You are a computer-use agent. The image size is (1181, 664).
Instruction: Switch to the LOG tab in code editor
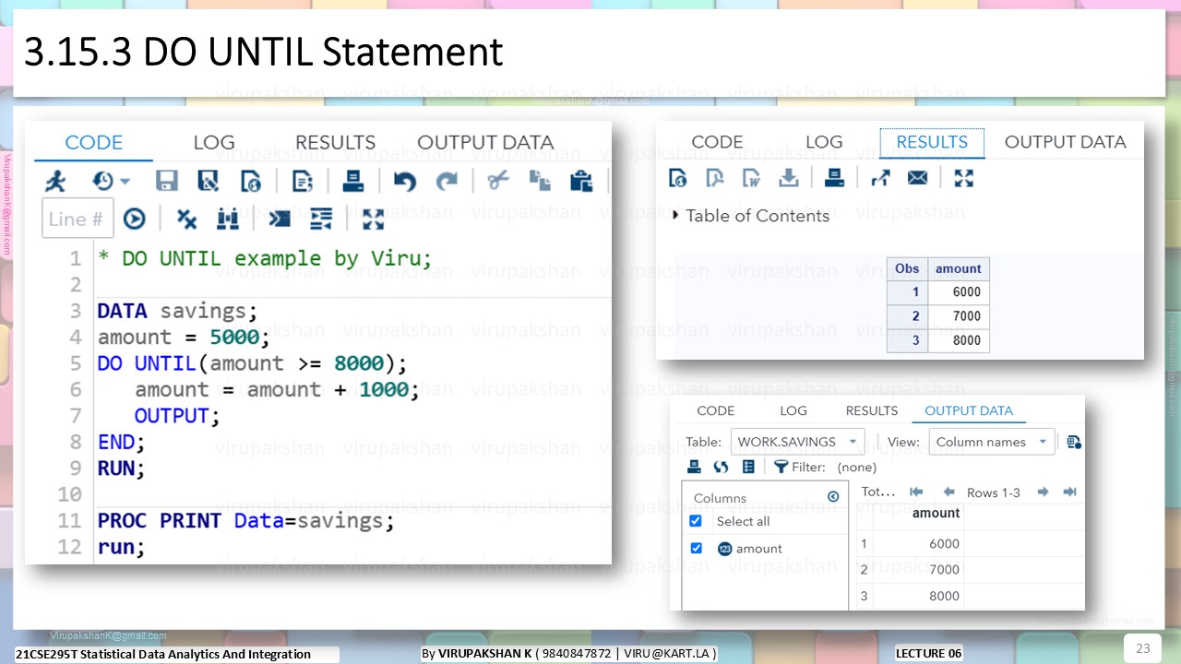[214, 142]
